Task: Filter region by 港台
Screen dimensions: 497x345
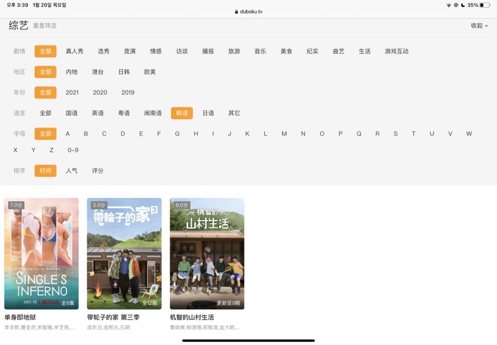Action: pos(98,72)
